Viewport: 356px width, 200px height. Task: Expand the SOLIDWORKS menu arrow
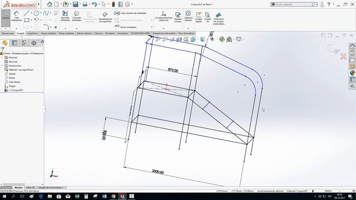[x=38, y=4]
